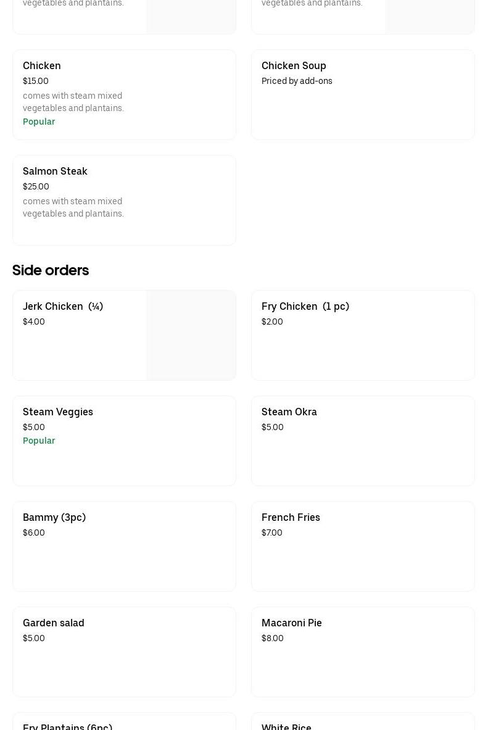Select the Chicken Soup item card

click(362, 94)
